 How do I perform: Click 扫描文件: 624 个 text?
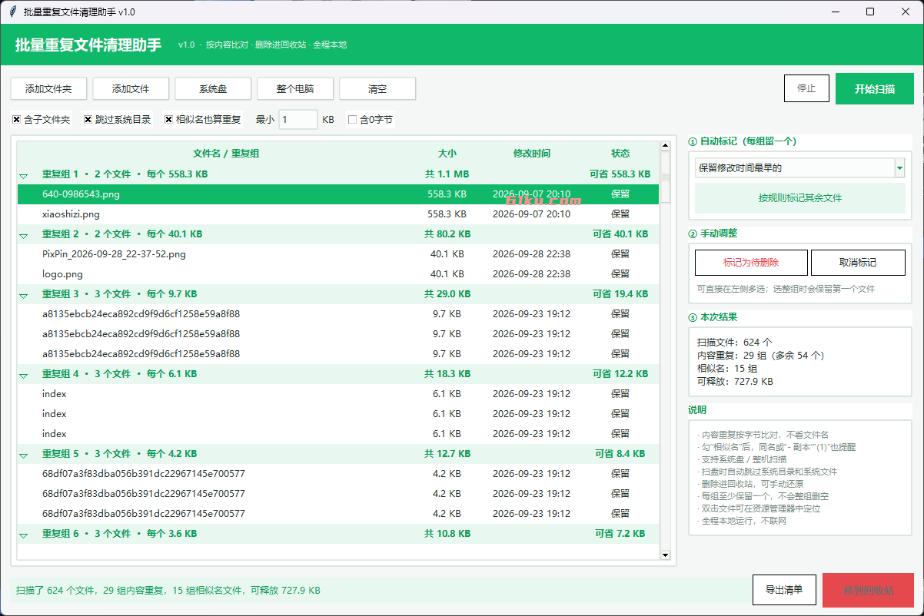pos(735,343)
